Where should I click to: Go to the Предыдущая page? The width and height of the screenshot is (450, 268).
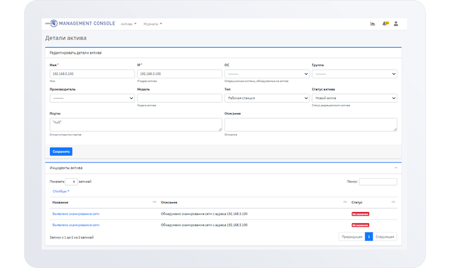[x=352, y=237]
